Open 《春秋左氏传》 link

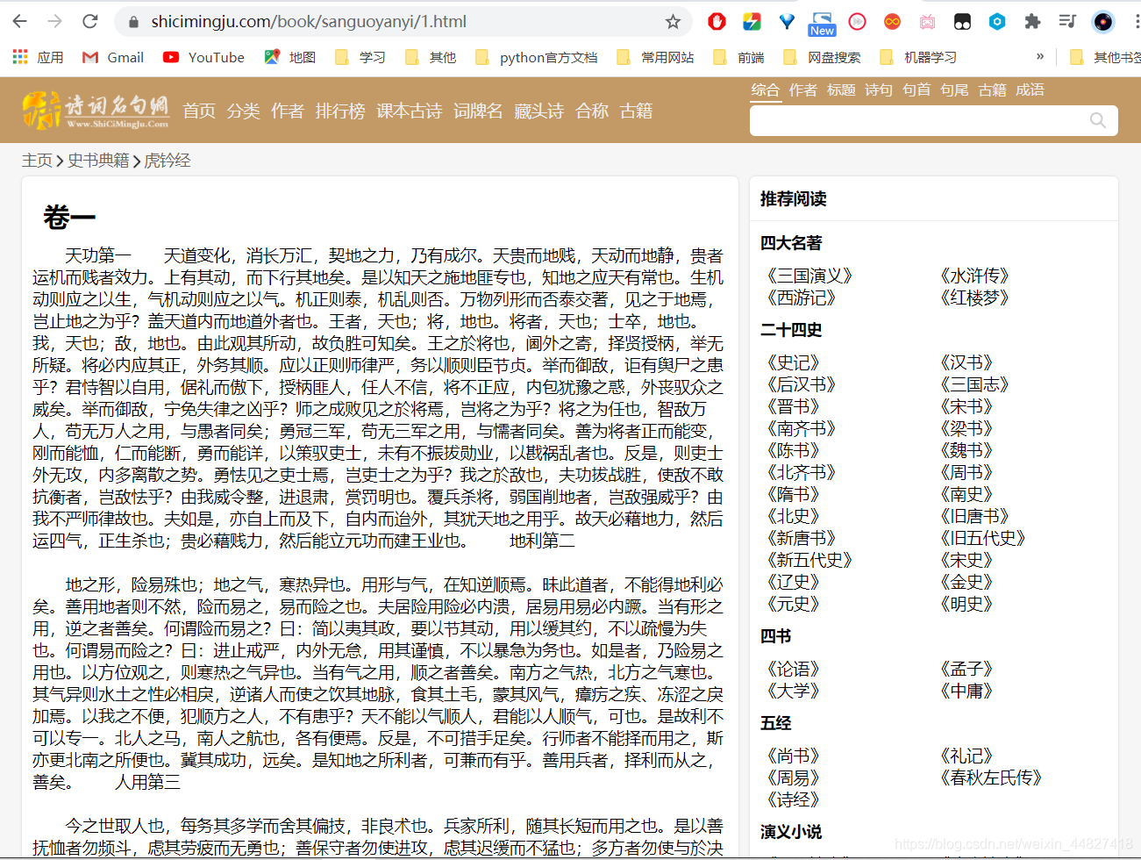[989, 778]
